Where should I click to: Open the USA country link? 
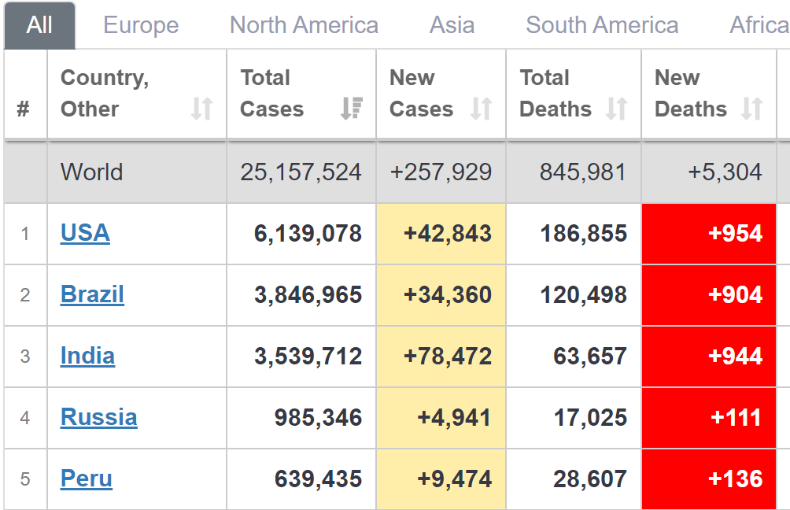coord(85,233)
